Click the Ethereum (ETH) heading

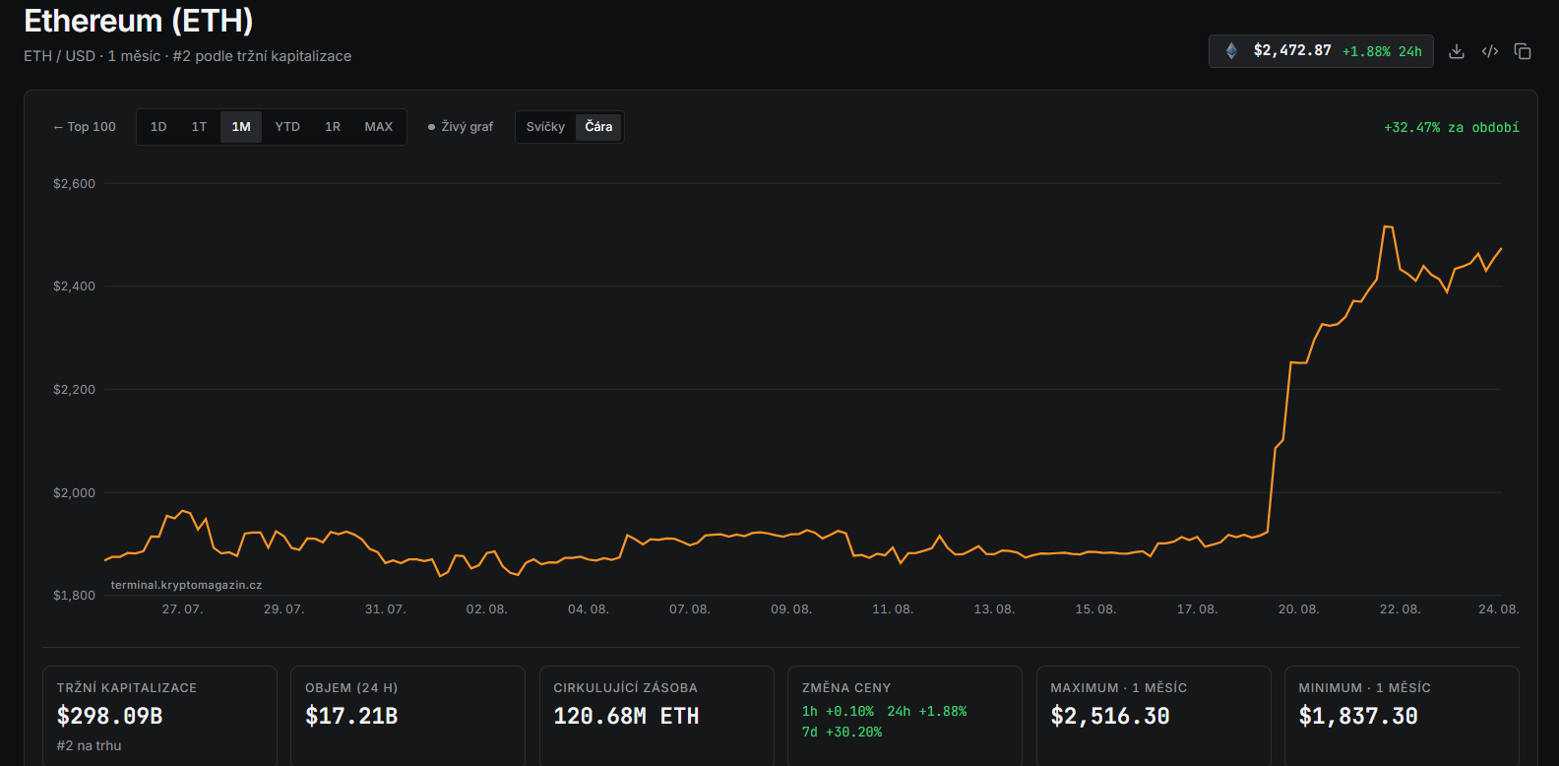pyautogui.click(x=139, y=21)
